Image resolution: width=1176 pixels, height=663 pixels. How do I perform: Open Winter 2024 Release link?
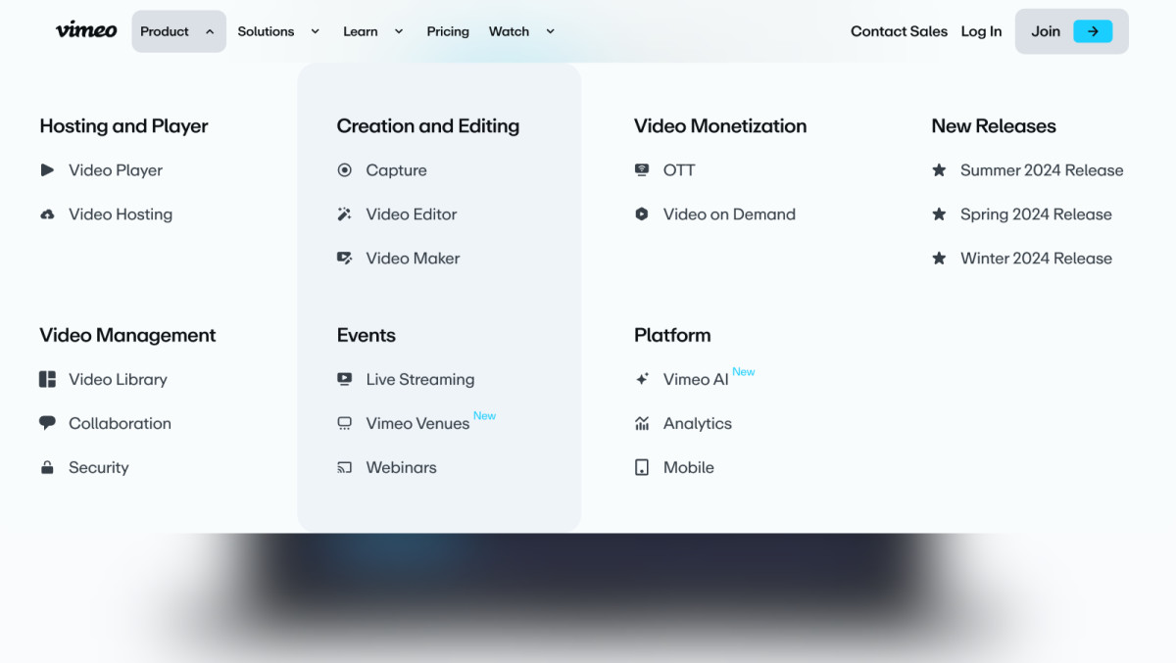pos(1036,259)
